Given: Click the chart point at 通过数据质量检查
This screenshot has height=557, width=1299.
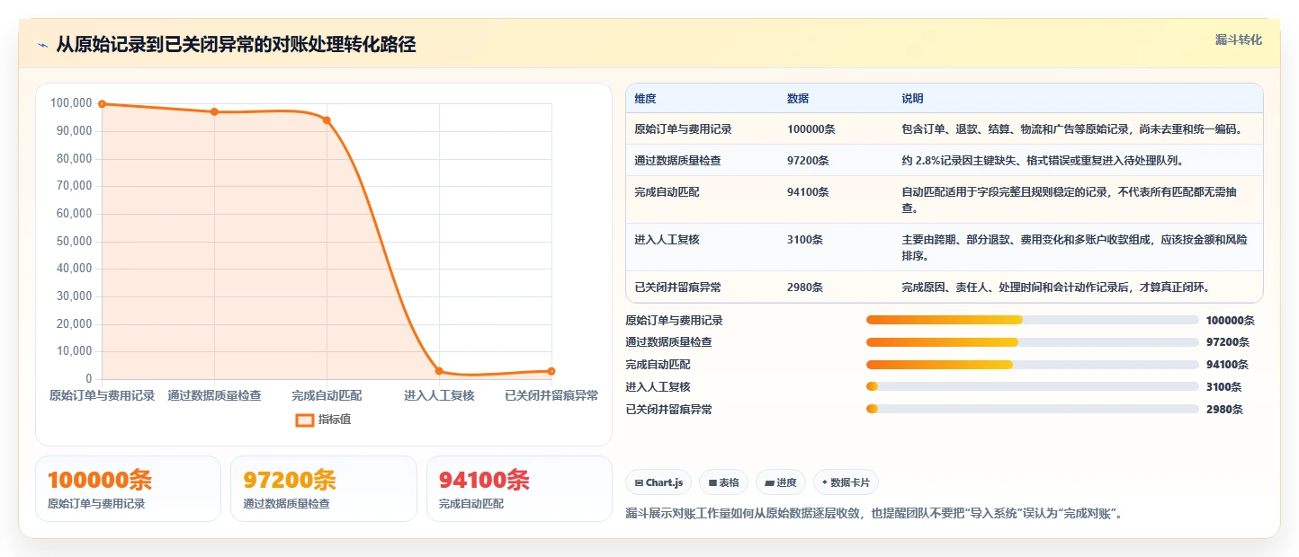Looking at the screenshot, I should click(x=214, y=112).
